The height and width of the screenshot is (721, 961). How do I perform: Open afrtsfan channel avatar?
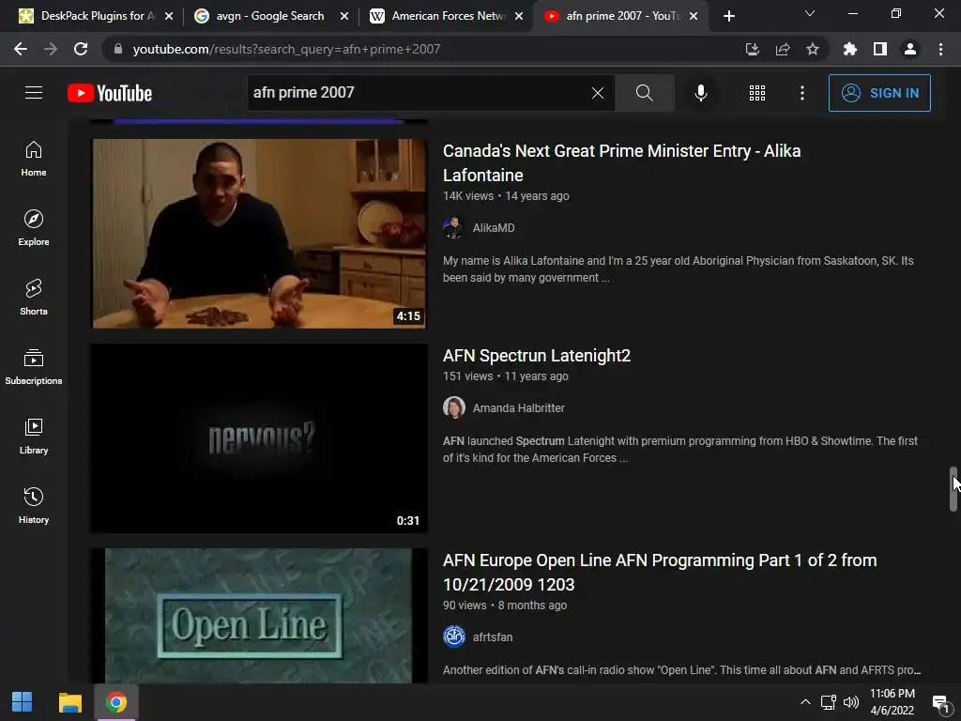pos(453,637)
